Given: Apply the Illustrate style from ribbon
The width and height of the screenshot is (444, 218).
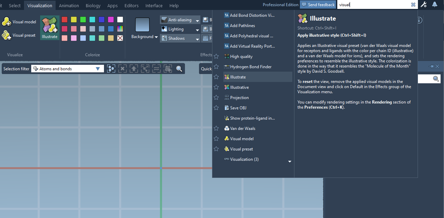Looking at the screenshot, I should click(x=50, y=28).
